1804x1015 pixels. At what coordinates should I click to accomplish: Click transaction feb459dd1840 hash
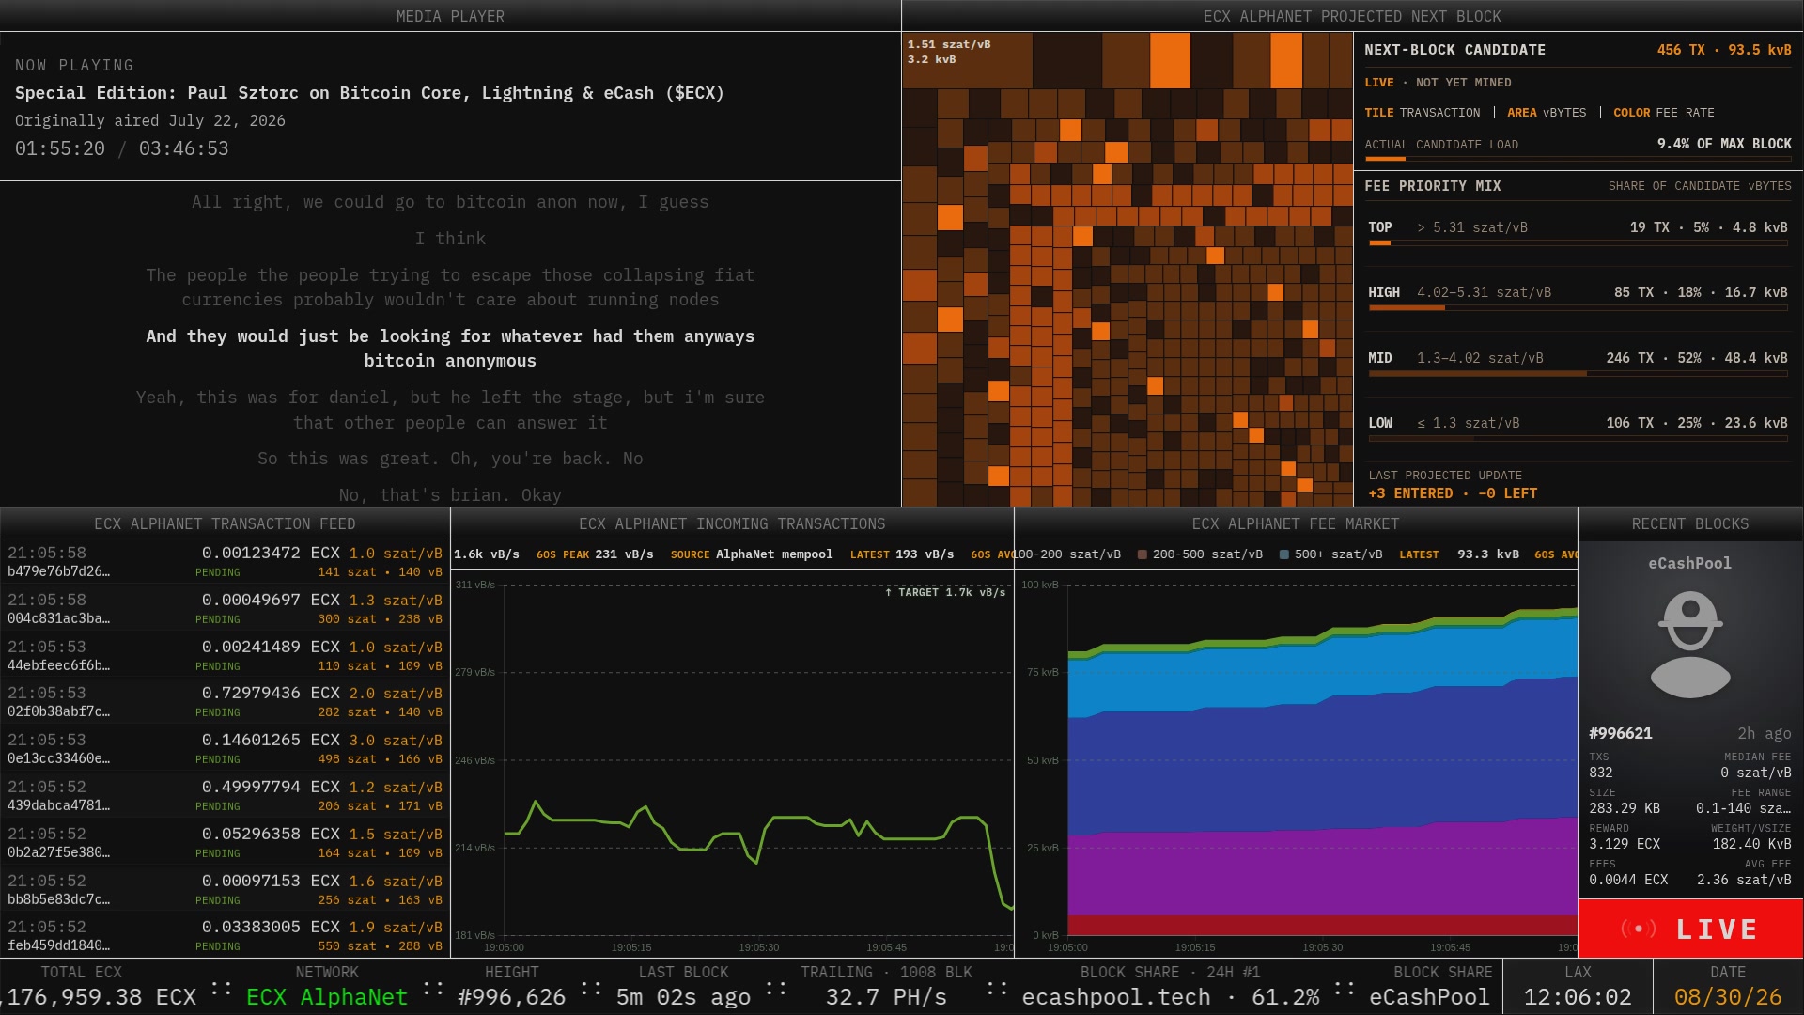[58, 945]
